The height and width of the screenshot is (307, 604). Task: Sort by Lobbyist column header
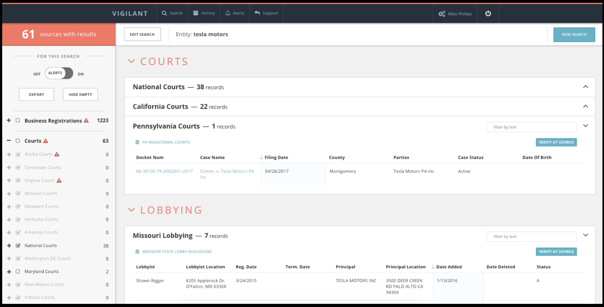tap(145, 267)
